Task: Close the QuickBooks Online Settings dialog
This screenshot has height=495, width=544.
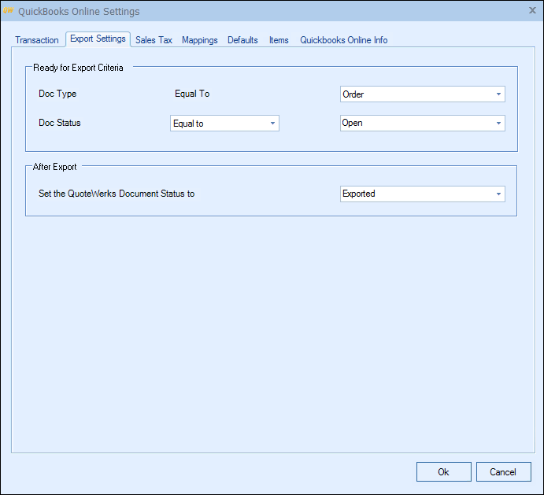Action: pos(532,10)
